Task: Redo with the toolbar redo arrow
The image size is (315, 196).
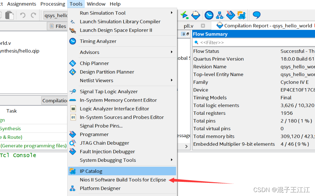Action: coord(33,15)
